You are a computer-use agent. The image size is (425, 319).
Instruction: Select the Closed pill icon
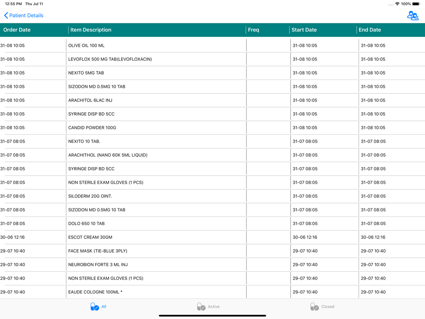coord(314,307)
